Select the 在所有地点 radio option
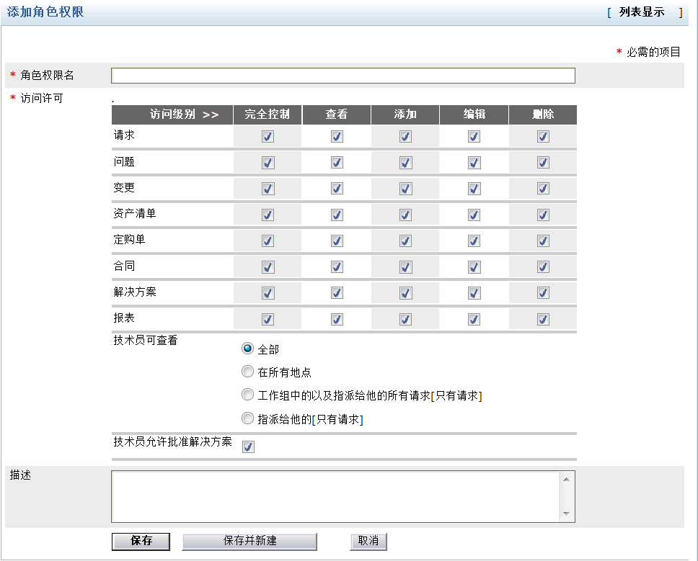 [248, 372]
